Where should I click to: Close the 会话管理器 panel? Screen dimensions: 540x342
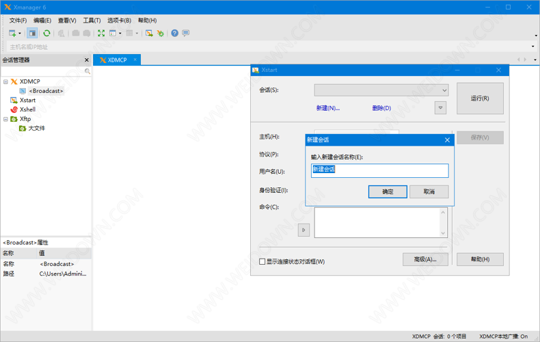86,60
